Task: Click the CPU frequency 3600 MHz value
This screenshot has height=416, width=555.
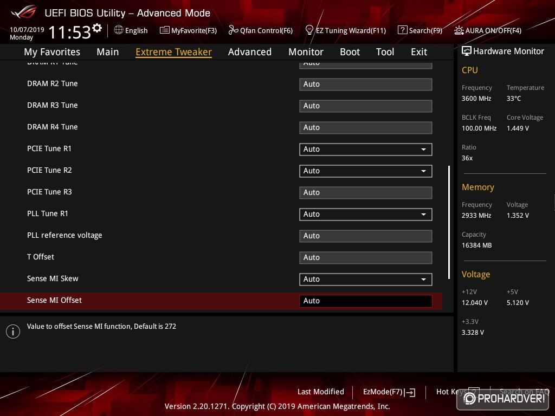Action: click(476, 99)
